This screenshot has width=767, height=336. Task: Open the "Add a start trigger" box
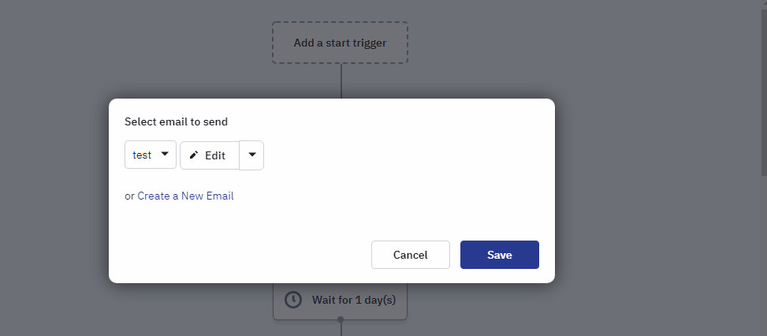click(340, 43)
